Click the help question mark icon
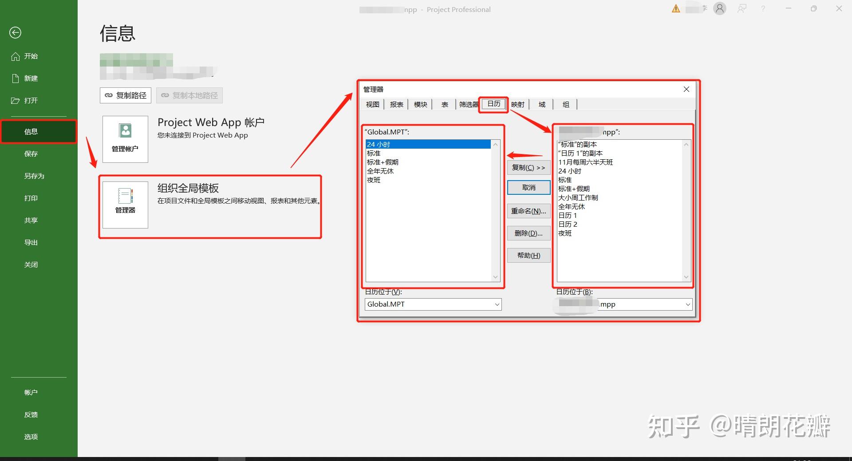This screenshot has height=461, width=852. 763,8
